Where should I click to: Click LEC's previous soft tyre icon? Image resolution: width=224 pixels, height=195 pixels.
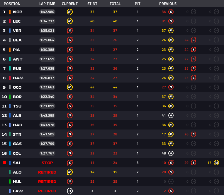point(171,21)
